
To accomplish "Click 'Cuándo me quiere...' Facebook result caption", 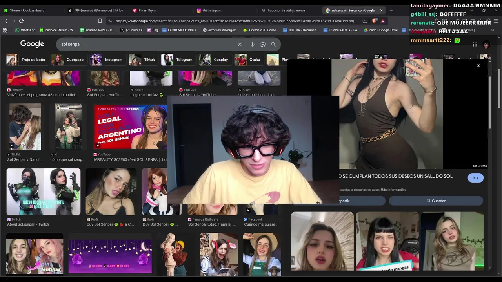I will 261,224.
